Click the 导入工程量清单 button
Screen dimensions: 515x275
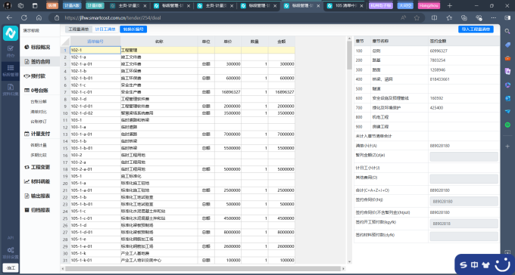476,29
